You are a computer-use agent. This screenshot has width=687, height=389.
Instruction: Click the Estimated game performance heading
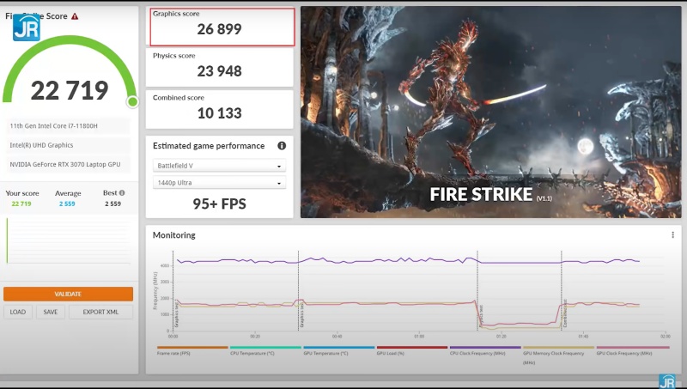coord(209,146)
